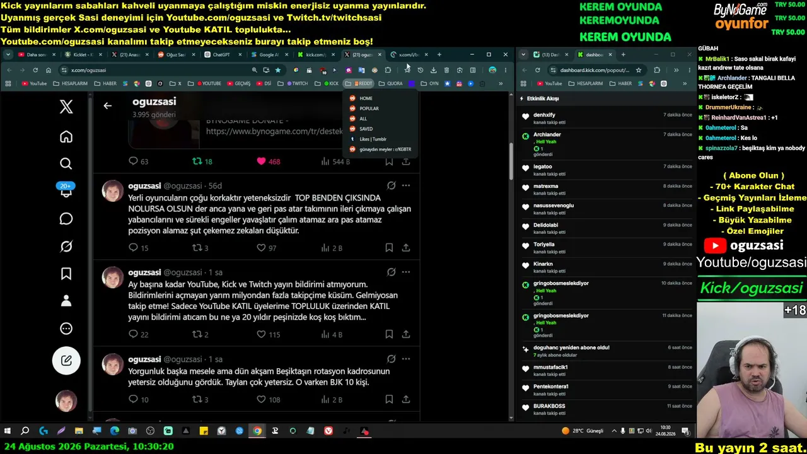Open Chrome from the Windows taskbar
Image resolution: width=807 pixels, height=454 pixels.
coord(257,431)
